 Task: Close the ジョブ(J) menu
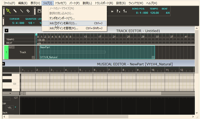tap(47, 3)
